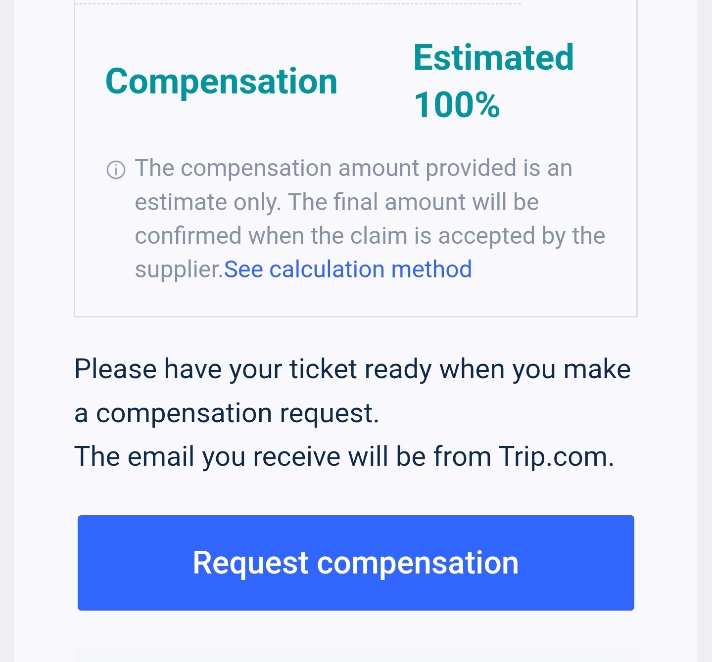Click the word Trip.com in the email notice
The height and width of the screenshot is (662, 712).
coord(556,456)
